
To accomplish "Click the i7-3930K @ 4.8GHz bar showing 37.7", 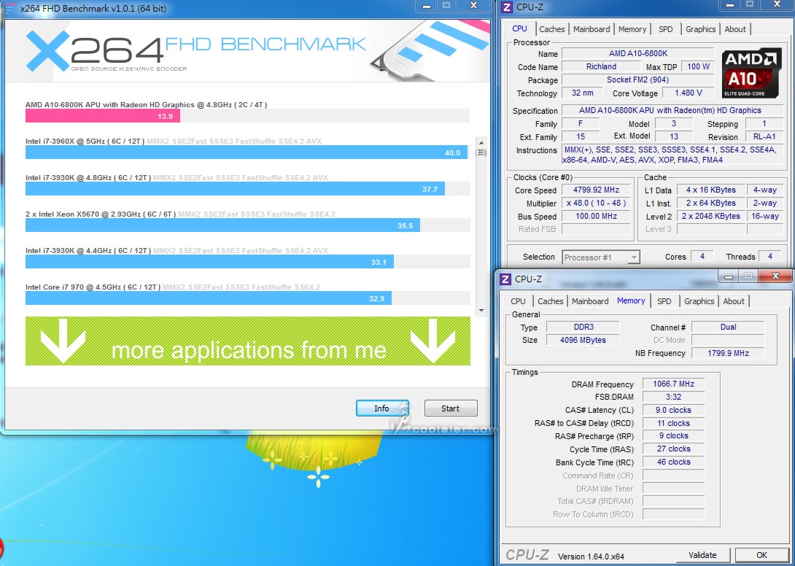I will tap(236, 189).
